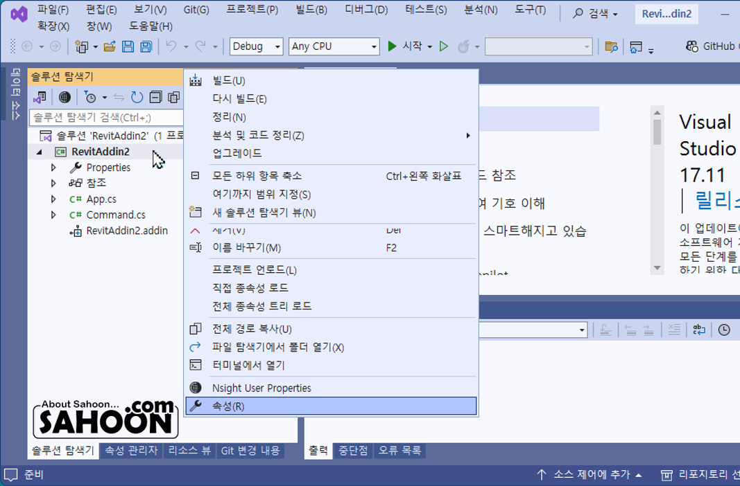740x486 pixels.
Task: Click the What's New scrollbar up arrow
Action: 657,113
